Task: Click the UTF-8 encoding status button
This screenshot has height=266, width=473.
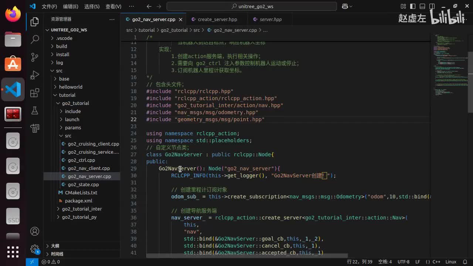Action: [x=403, y=262]
